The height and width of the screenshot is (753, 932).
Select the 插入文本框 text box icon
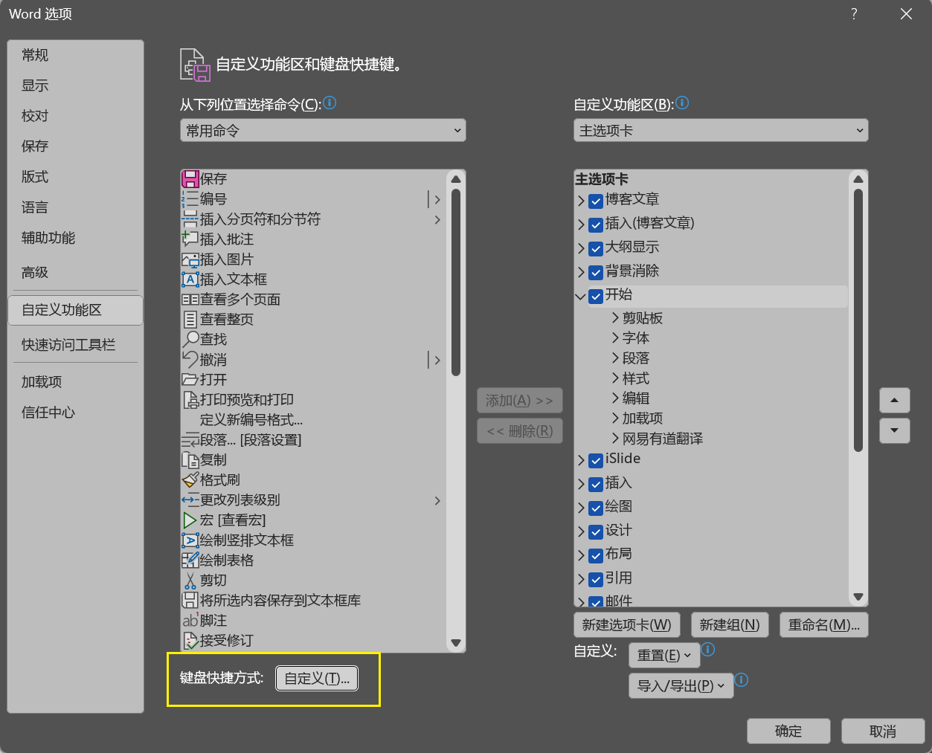click(190, 279)
